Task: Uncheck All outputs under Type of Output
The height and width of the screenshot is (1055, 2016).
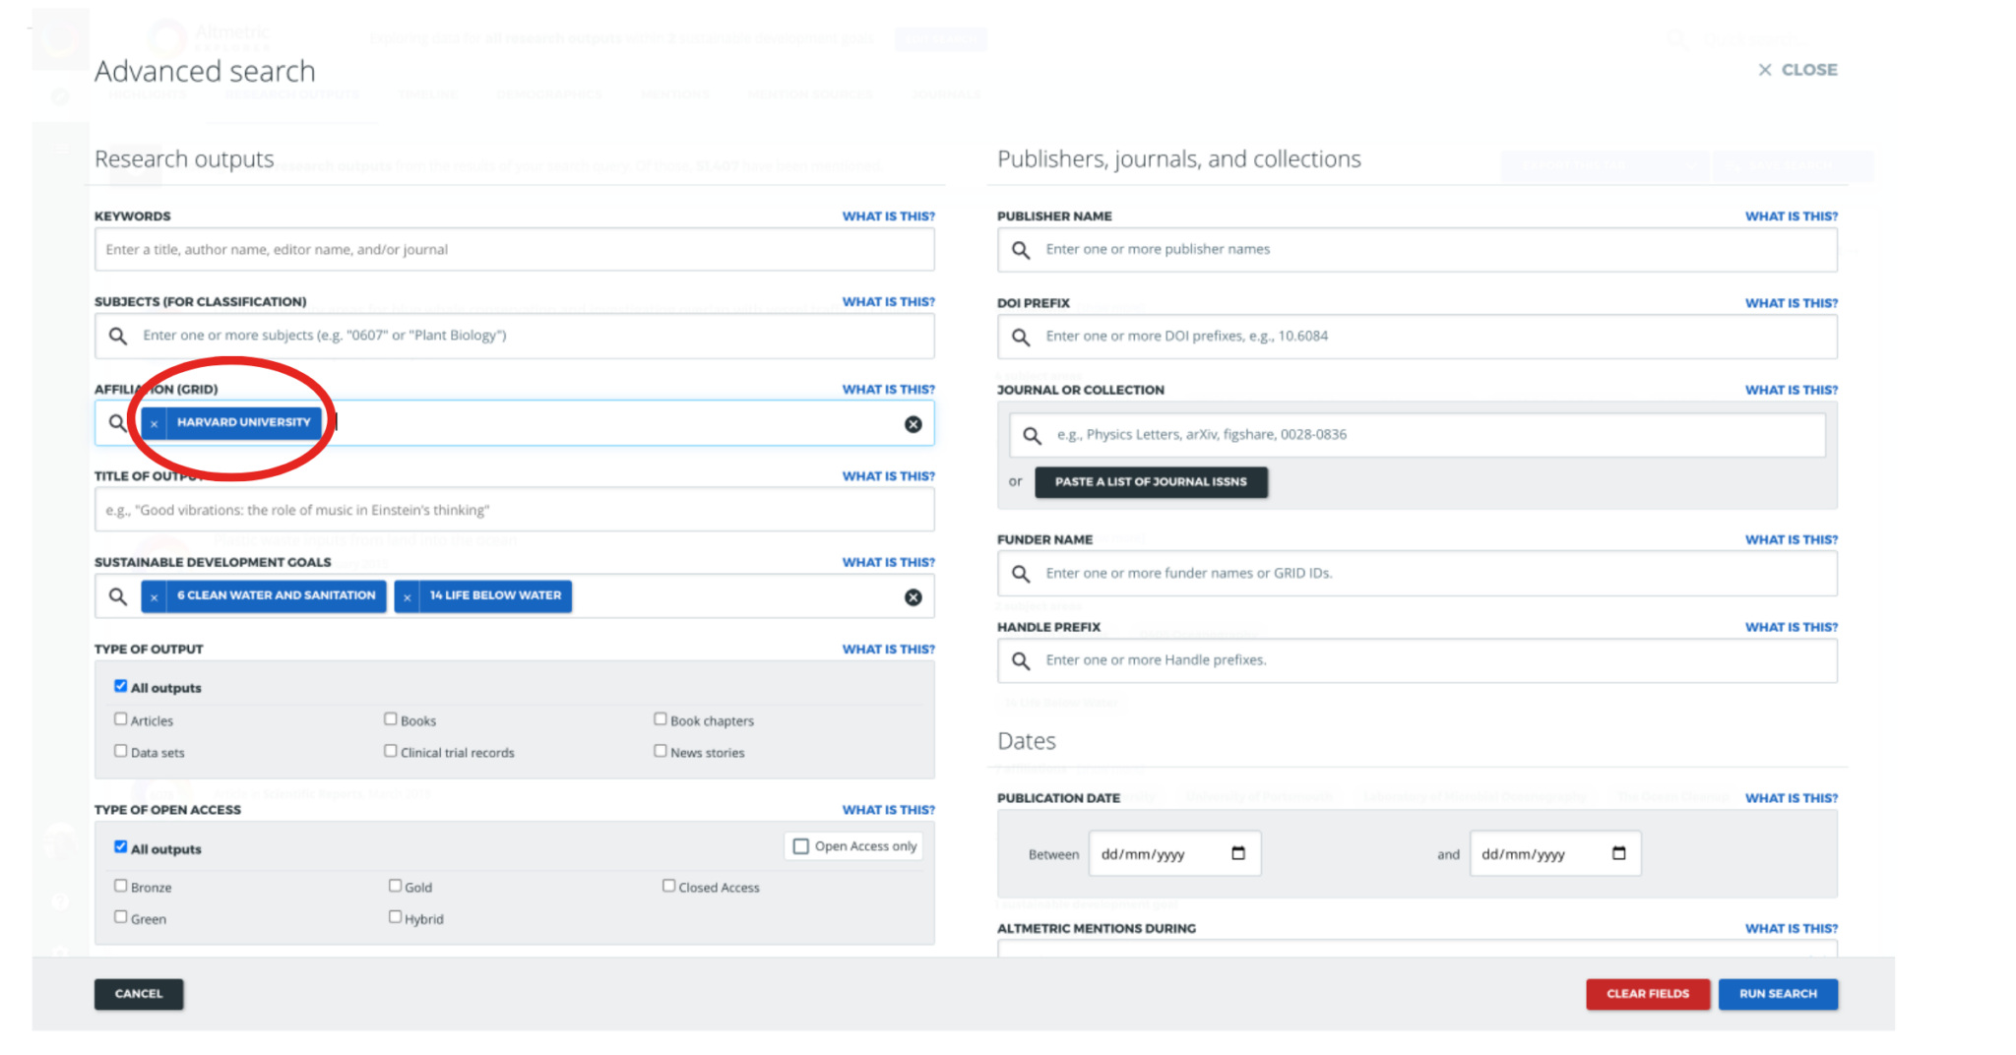Action: (121, 685)
